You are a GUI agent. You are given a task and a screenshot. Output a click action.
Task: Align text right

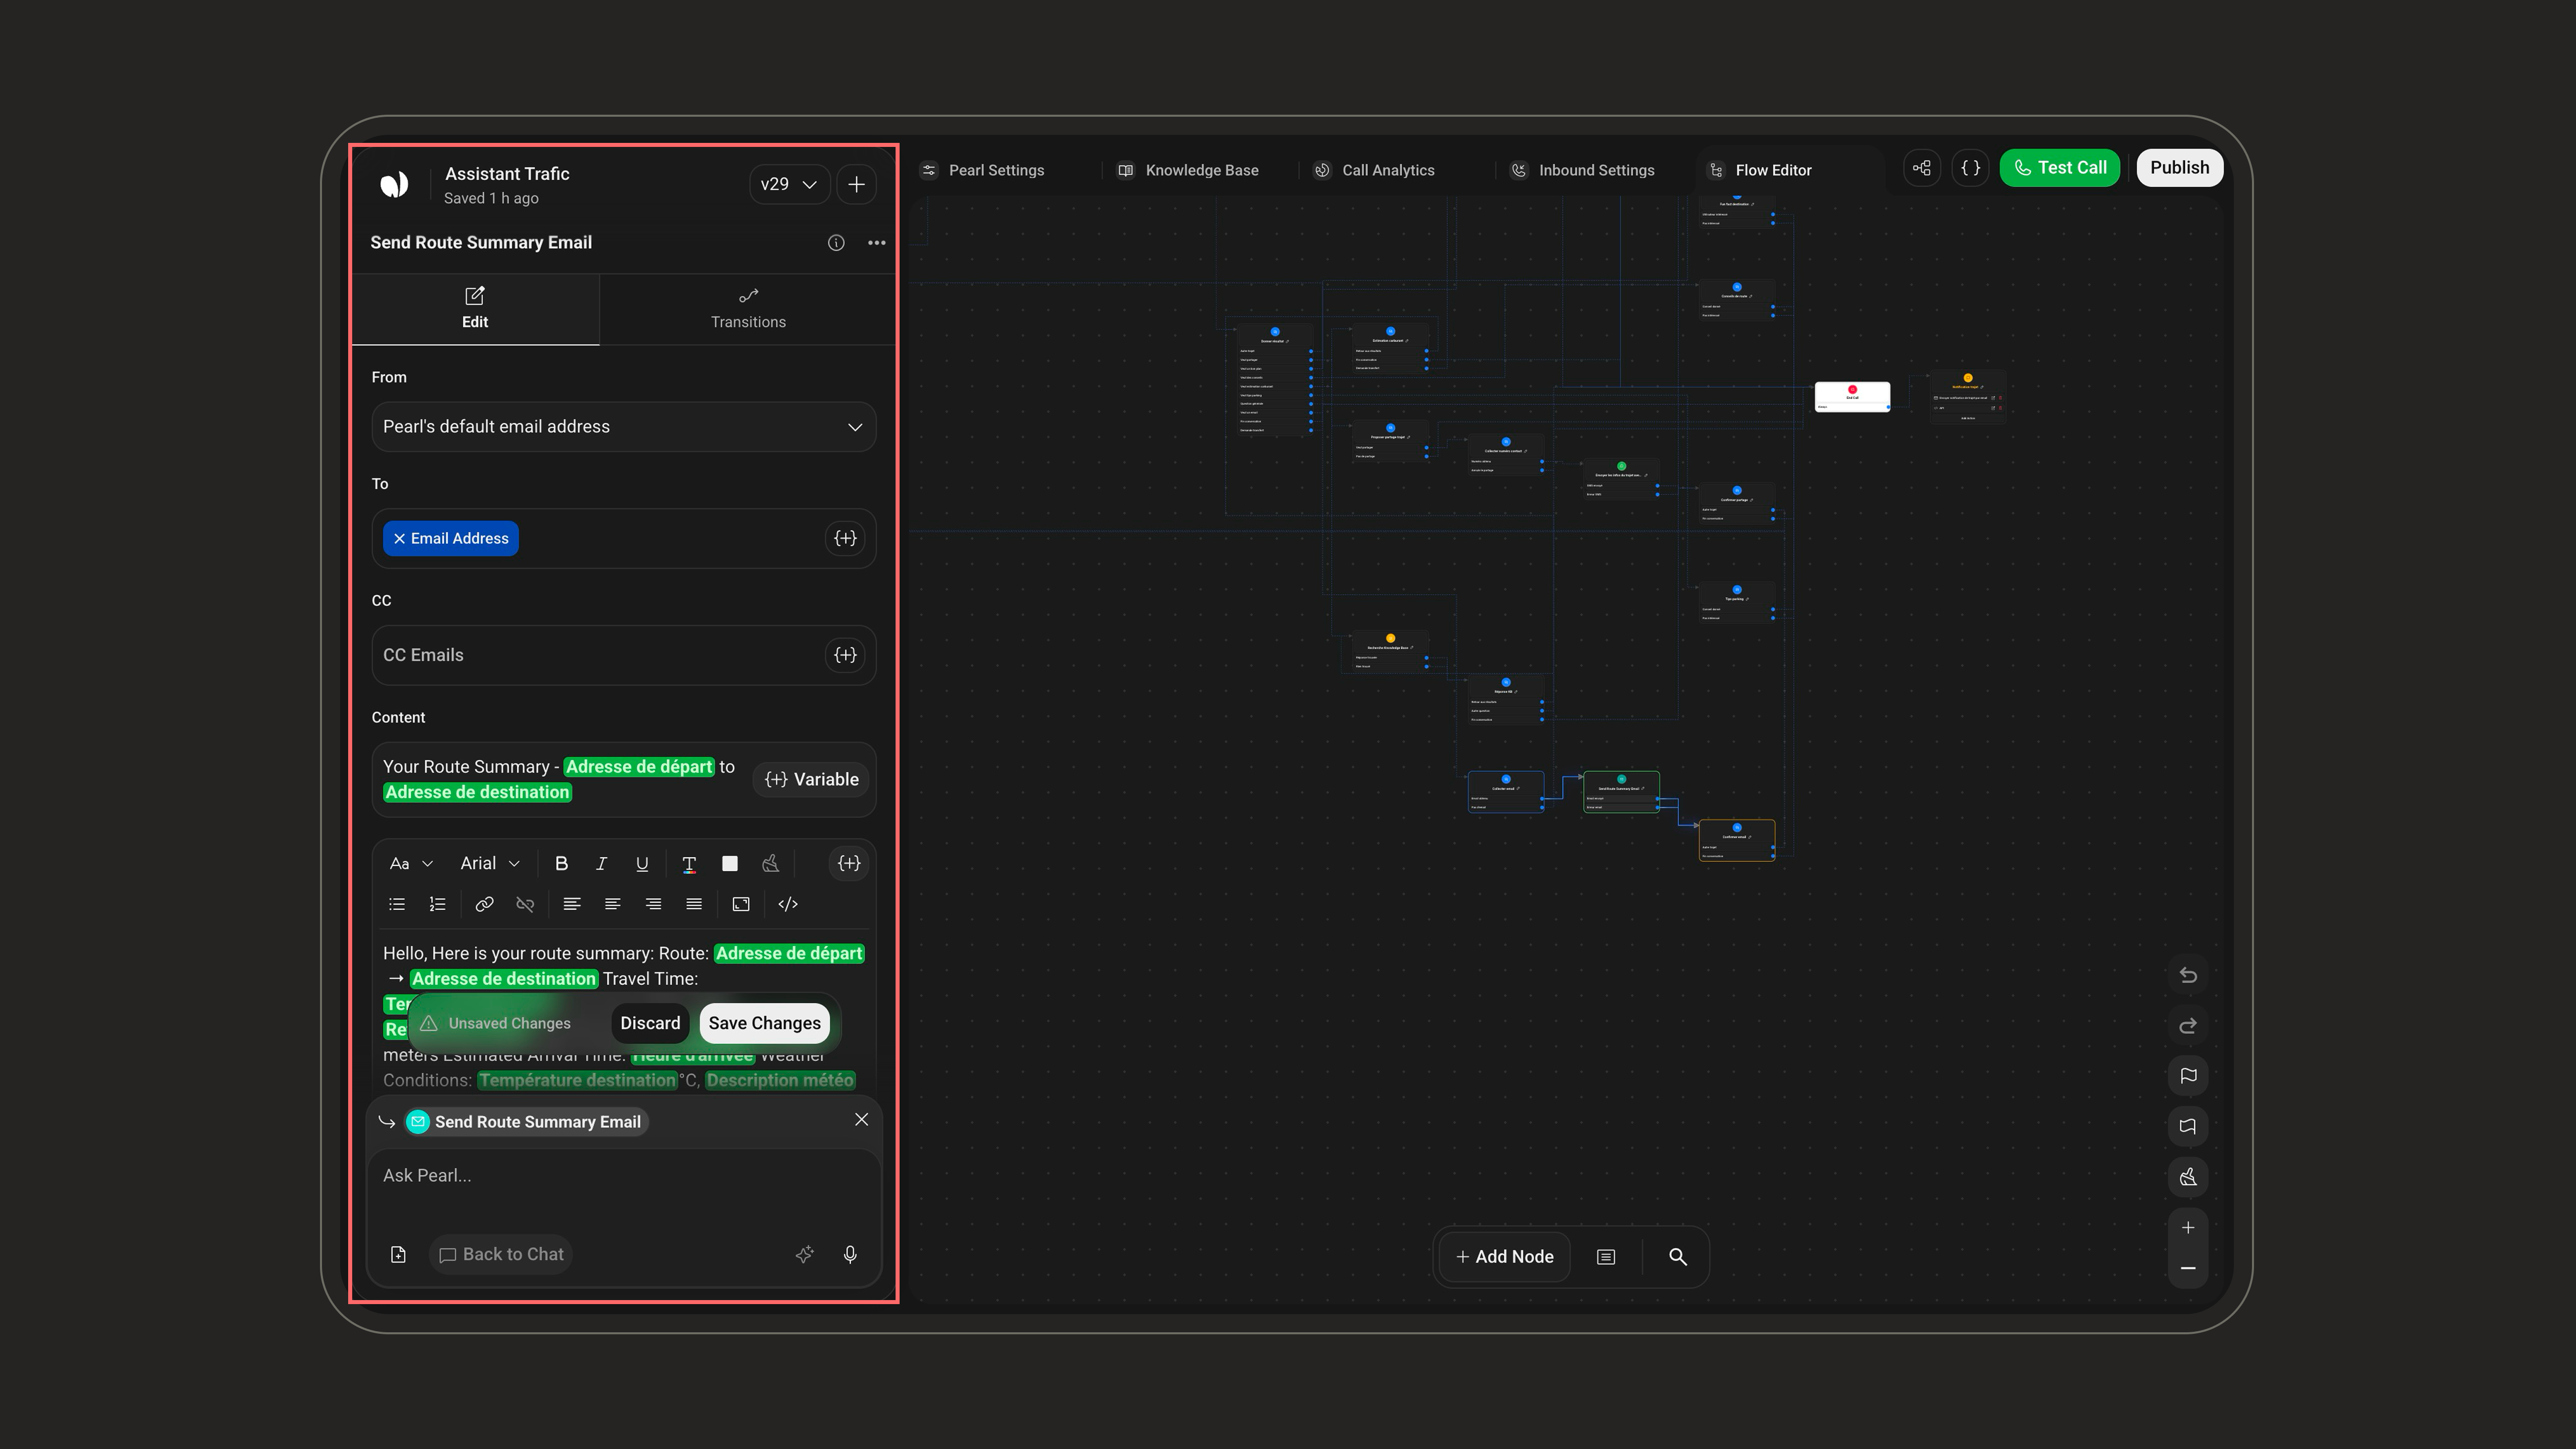pyautogui.click(x=653, y=904)
